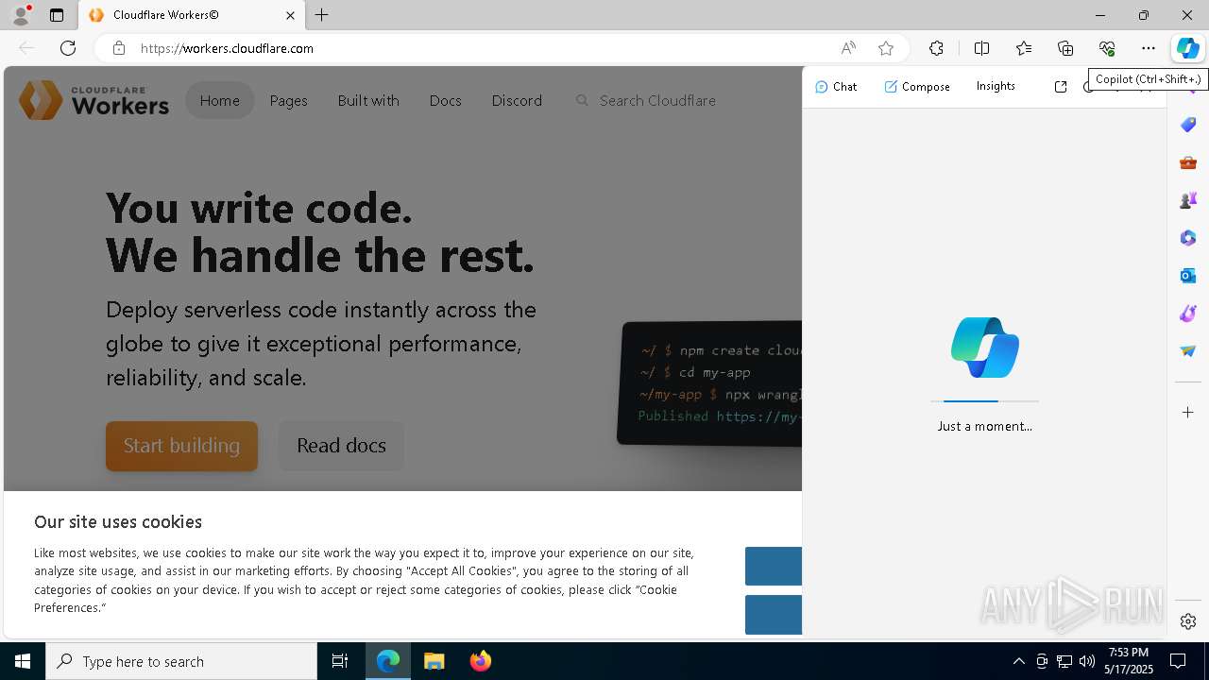Click the Cloudflare Workers logo
Viewport: 1209px width, 680px height.
[94, 100]
